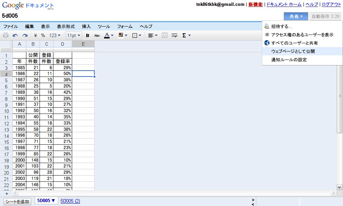Viewport: 343px width, 206px height.
Task: Apply currency format with the ¥ icon
Action: [x=35, y=35]
